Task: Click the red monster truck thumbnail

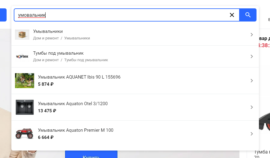Action: point(25,134)
